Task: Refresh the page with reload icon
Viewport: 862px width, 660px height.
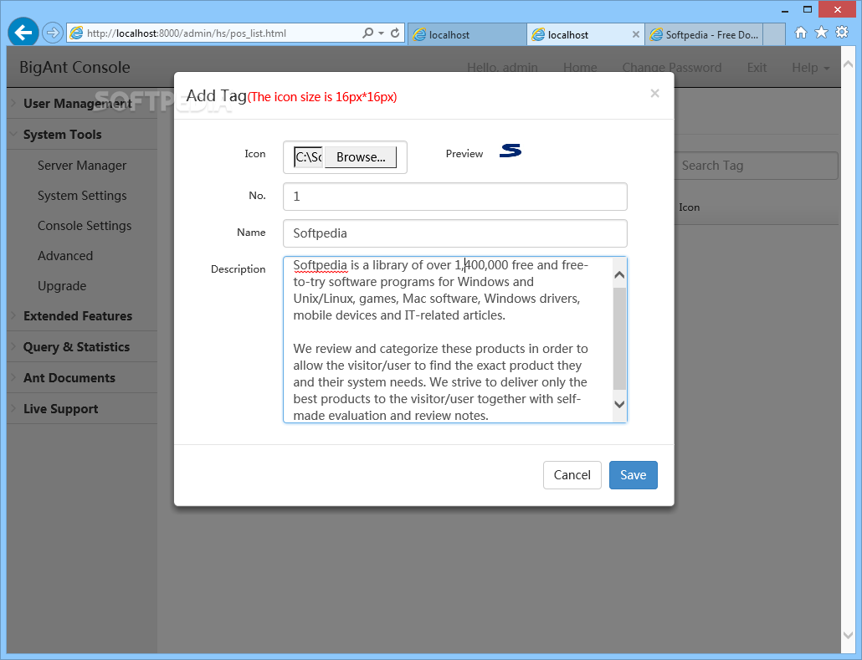Action: coord(395,33)
